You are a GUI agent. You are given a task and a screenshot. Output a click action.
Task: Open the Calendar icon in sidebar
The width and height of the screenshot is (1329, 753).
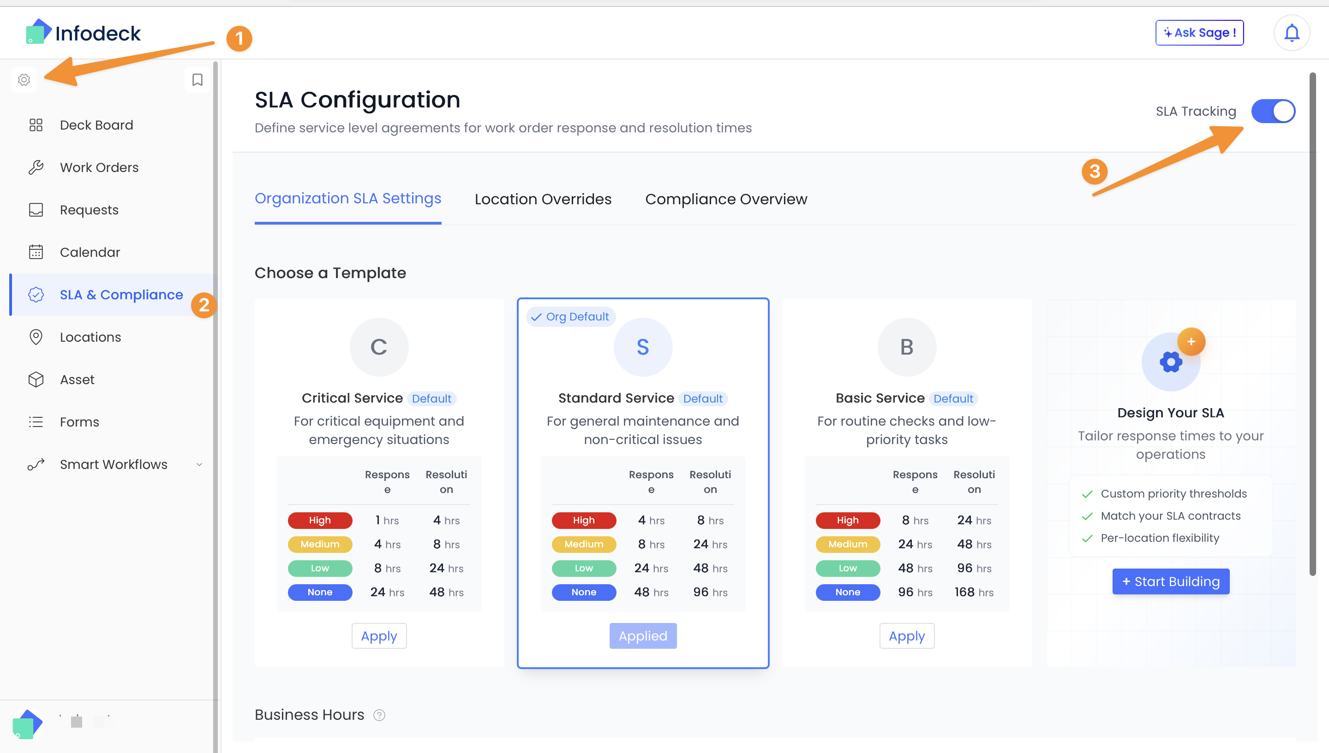point(36,252)
